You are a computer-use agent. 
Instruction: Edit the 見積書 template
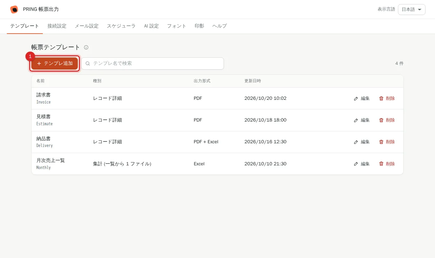point(362,120)
